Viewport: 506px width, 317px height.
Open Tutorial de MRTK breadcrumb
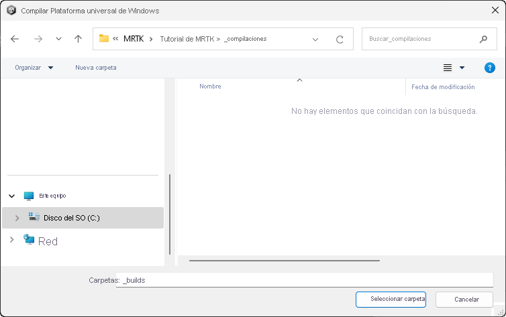187,39
